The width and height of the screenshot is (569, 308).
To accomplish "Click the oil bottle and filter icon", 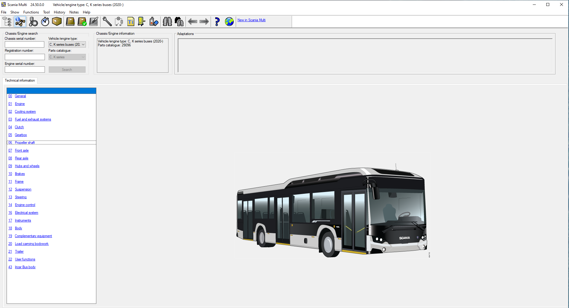I will click(153, 22).
